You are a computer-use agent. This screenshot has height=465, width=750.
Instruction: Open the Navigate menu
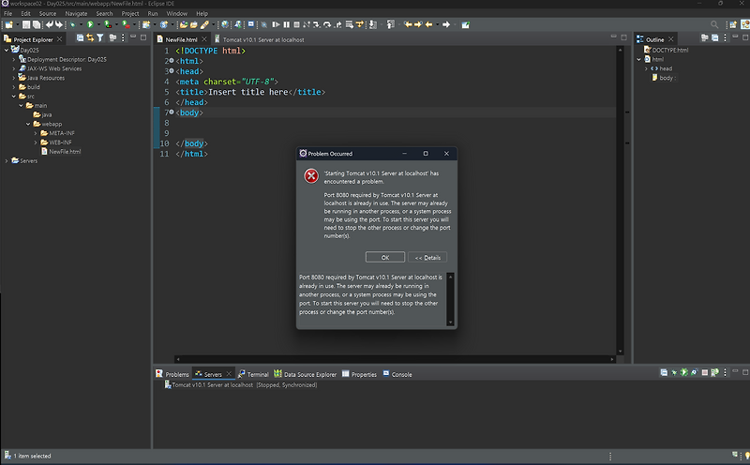[x=76, y=13]
